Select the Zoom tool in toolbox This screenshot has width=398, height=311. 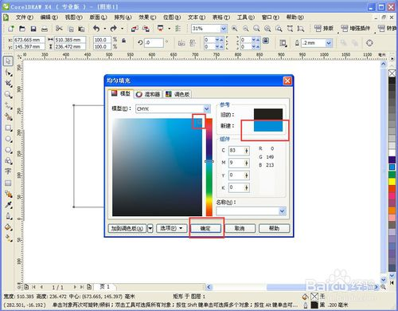(x=8, y=95)
